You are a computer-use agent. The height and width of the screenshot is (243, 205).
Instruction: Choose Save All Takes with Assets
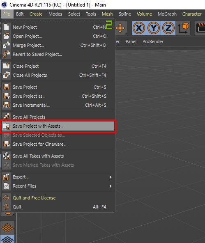click(x=58, y=156)
